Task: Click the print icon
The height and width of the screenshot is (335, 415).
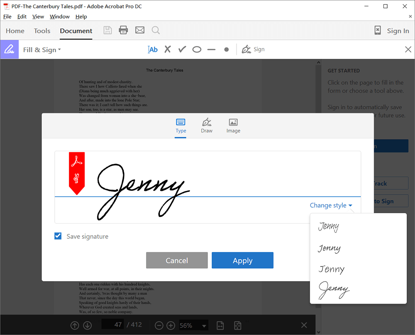Action: (123, 30)
